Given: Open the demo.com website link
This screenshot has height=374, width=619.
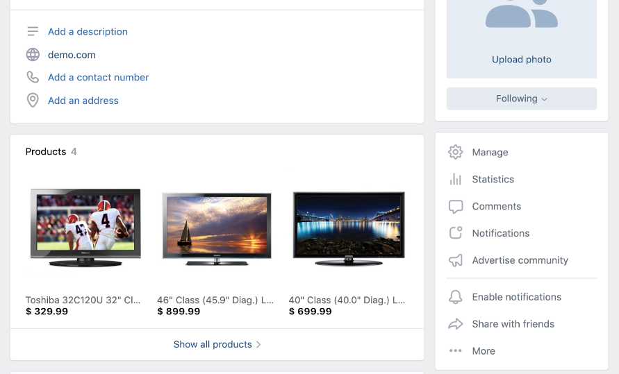Looking at the screenshot, I should pyautogui.click(x=72, y=55).
